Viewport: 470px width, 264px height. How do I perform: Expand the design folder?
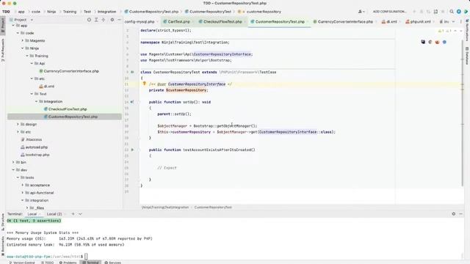click(x=18, y=124)
